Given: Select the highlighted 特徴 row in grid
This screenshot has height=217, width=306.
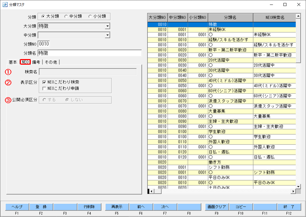Looking at the screenshot, I should click(x=222, y=24).
